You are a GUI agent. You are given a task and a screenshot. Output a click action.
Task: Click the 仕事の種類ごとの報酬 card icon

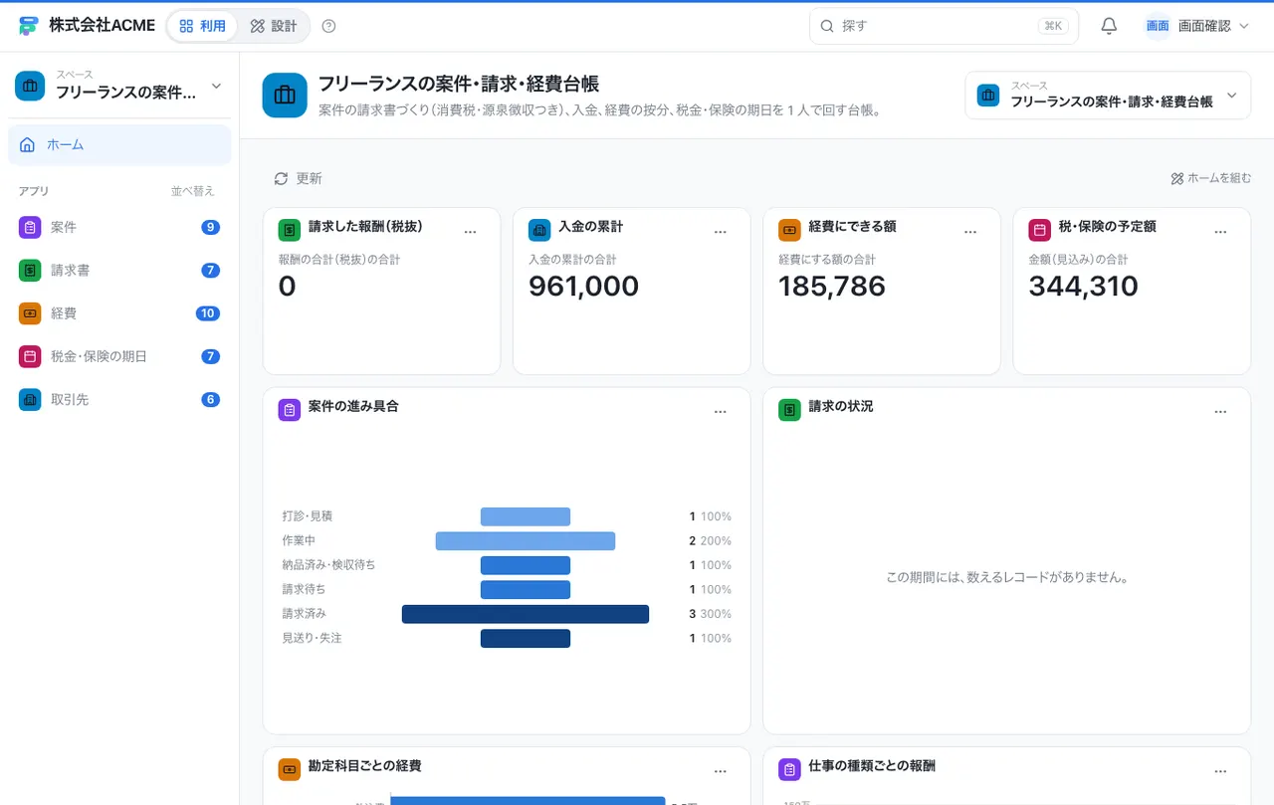(x=789, y=769)
